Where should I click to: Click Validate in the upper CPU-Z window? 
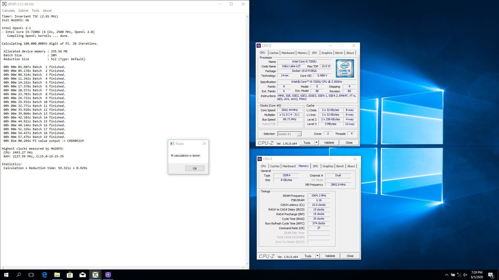click(x=329, y=143)
